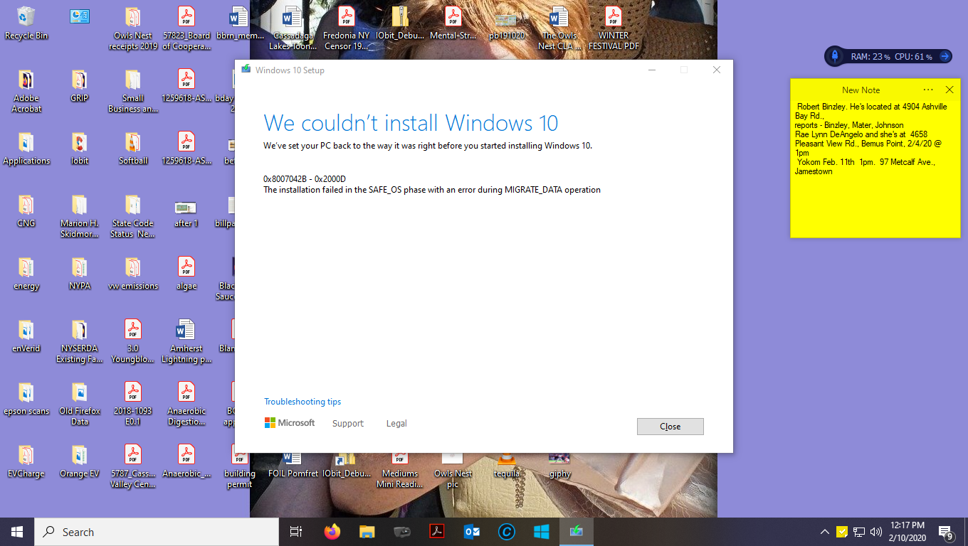Select the WINTER FESTIVAL PDF file

pos(614,29)
